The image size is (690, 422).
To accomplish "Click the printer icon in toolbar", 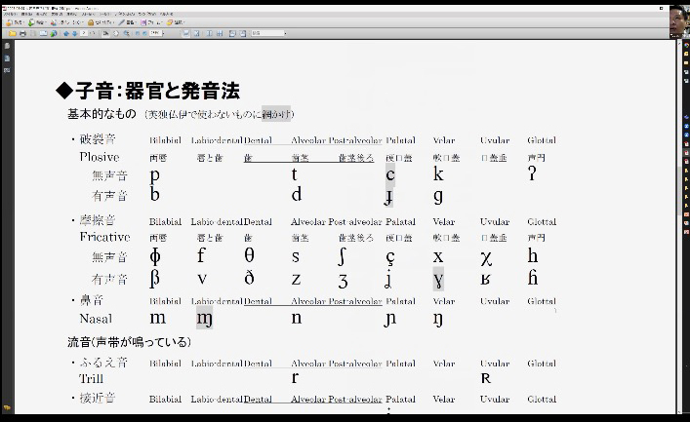I will point(22,33).
